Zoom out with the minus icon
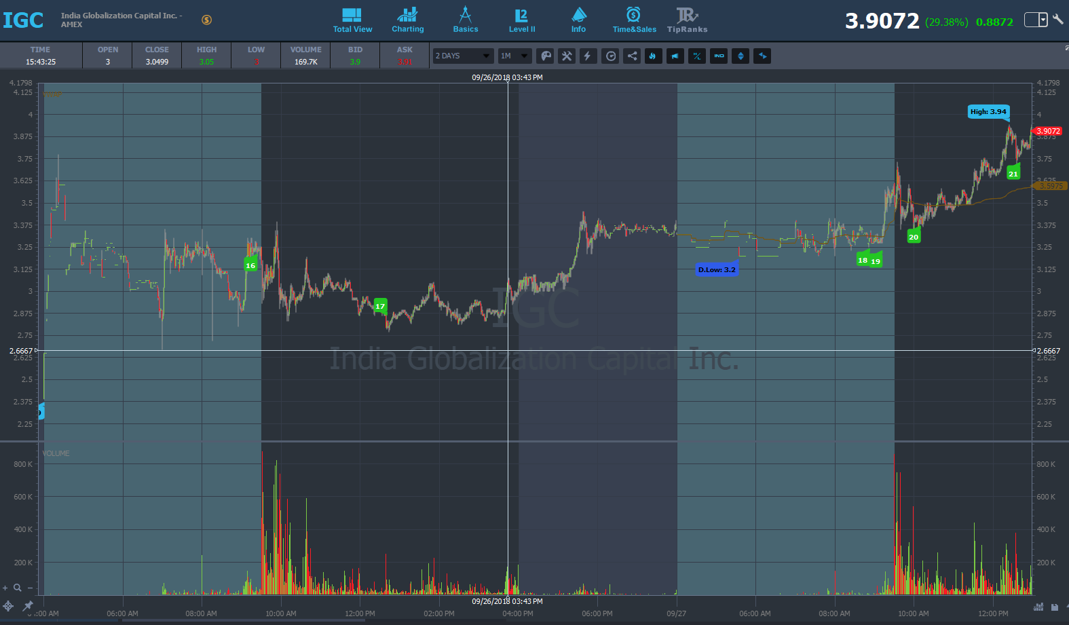The image size is (1069, 625). 31,588
